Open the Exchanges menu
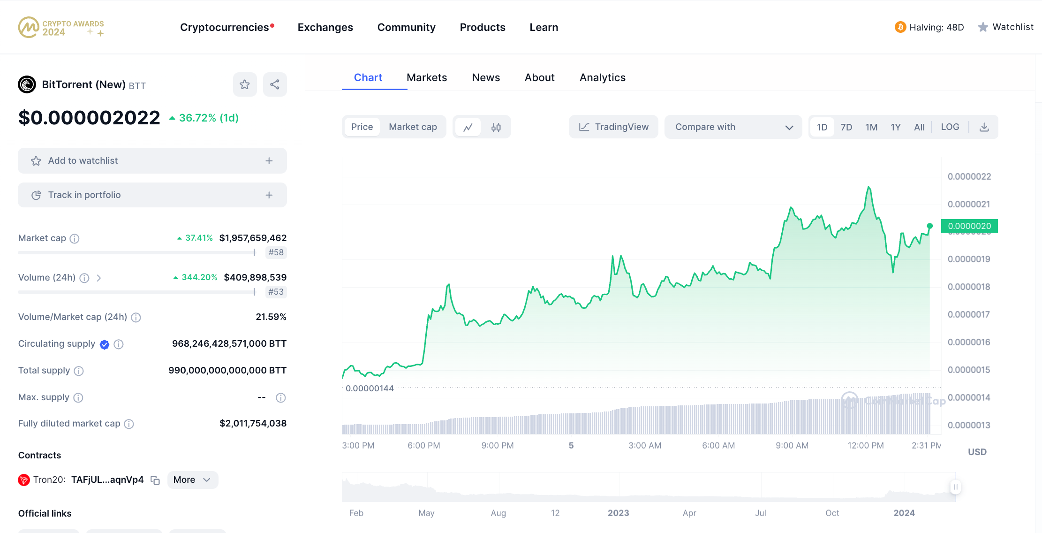Viewport: 1042px width, 533px height. (325, 27)
